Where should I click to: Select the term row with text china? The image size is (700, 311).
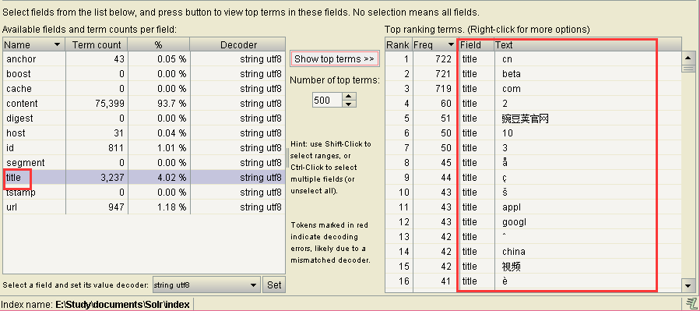tap(533, 252)
